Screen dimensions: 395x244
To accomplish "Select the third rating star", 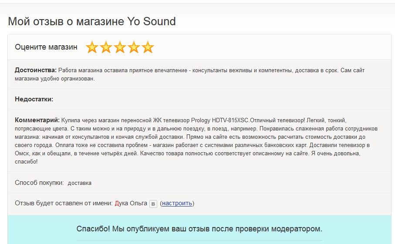I will [120, 47].
